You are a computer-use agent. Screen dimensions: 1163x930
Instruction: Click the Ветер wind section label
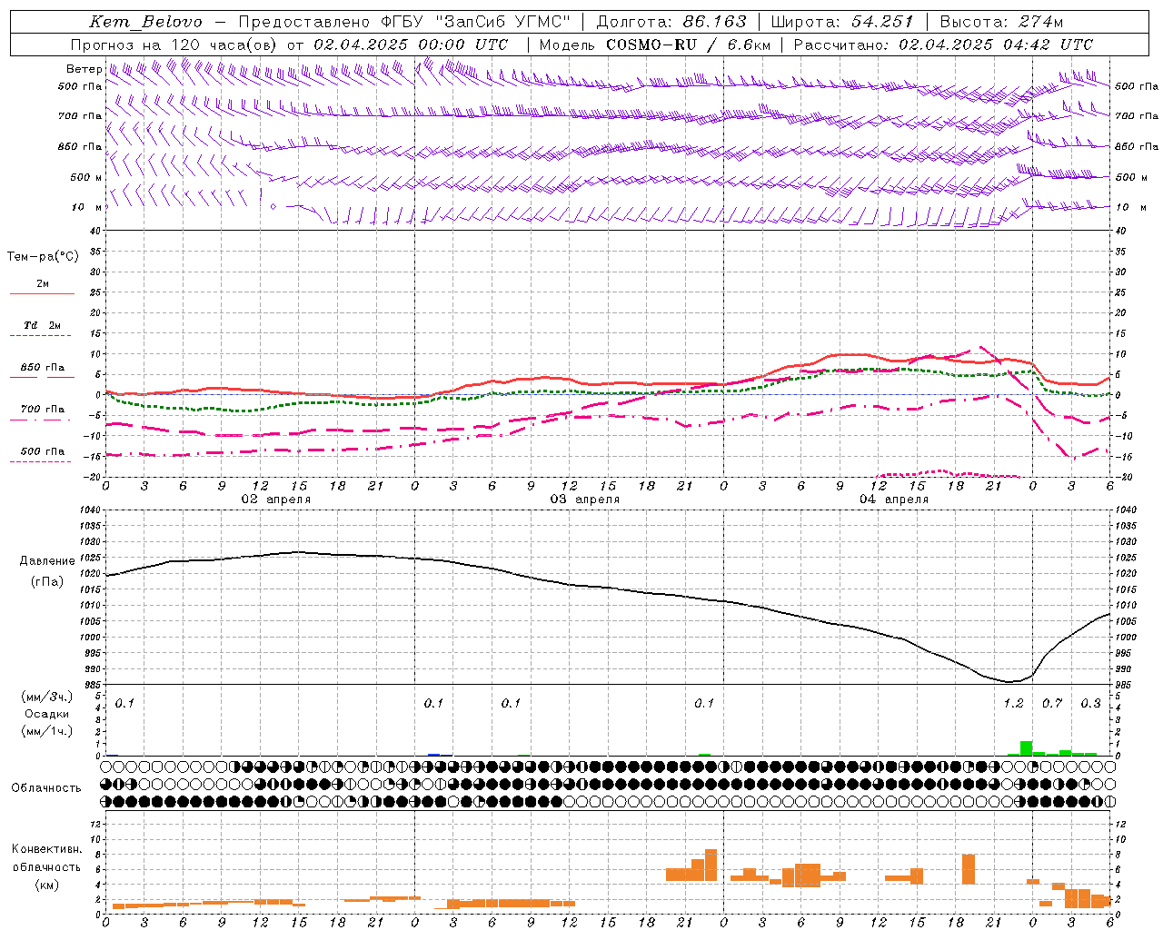click(x=84, y=69)
